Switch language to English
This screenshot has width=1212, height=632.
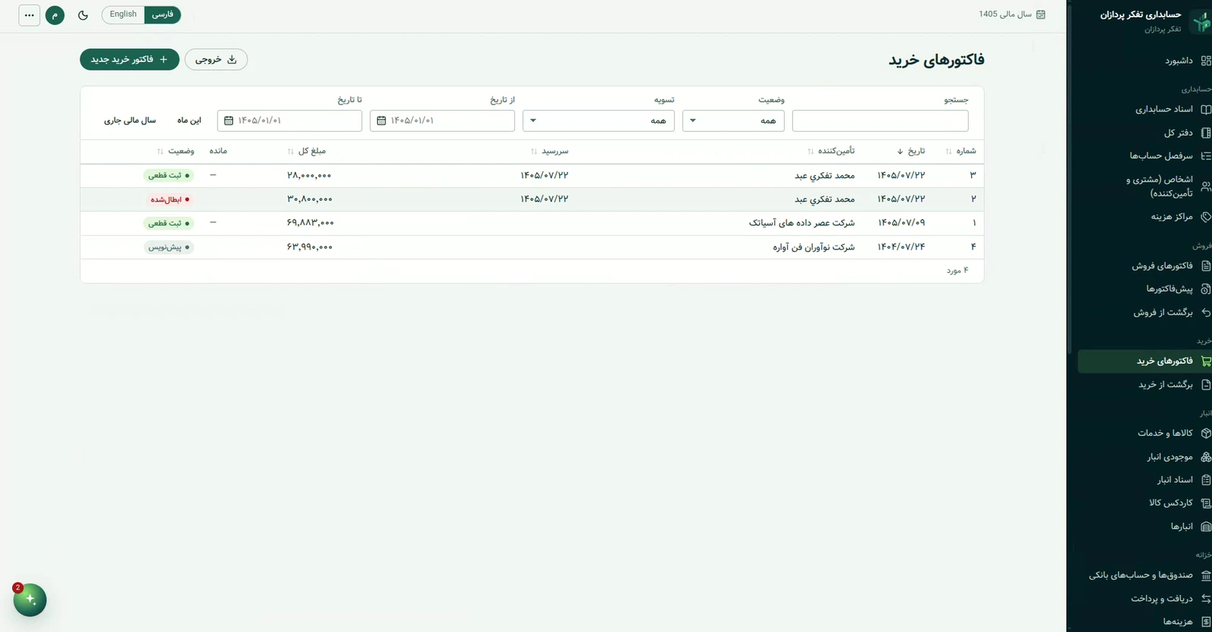click(x=123, y=14)
